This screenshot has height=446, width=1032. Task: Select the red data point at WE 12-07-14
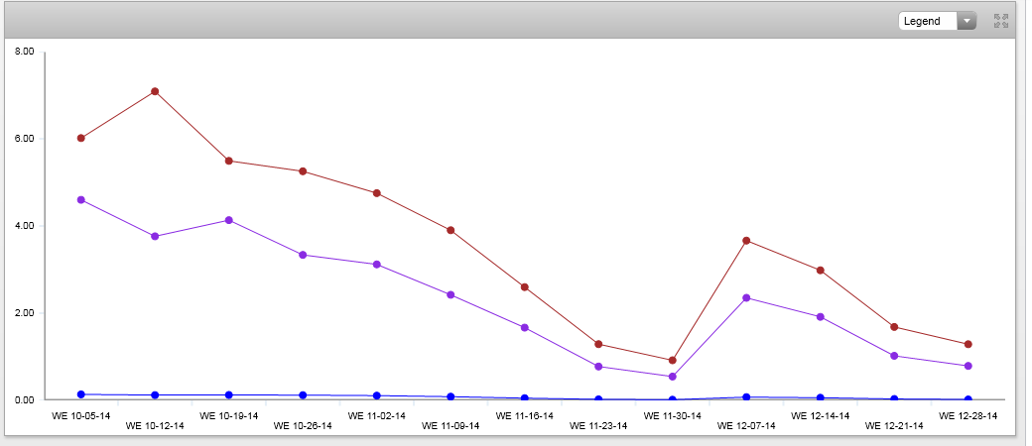pyautogui.click(x=746, y=241)
